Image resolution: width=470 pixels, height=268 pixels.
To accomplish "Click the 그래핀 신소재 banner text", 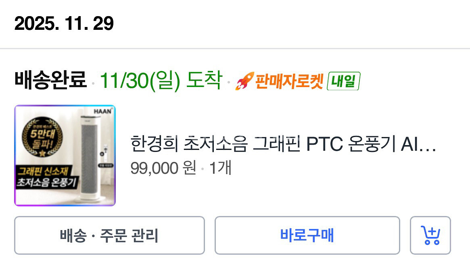I will [x=46, y=172].
